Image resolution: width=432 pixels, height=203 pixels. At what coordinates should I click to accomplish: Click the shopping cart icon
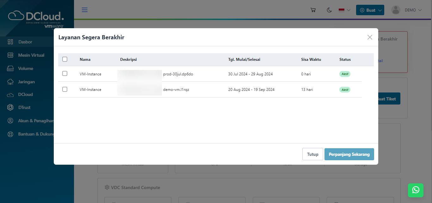pos(313,10)
